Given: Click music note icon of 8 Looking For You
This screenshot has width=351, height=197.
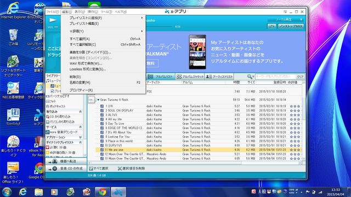Looking at the screenshot, I should point(102,137).
